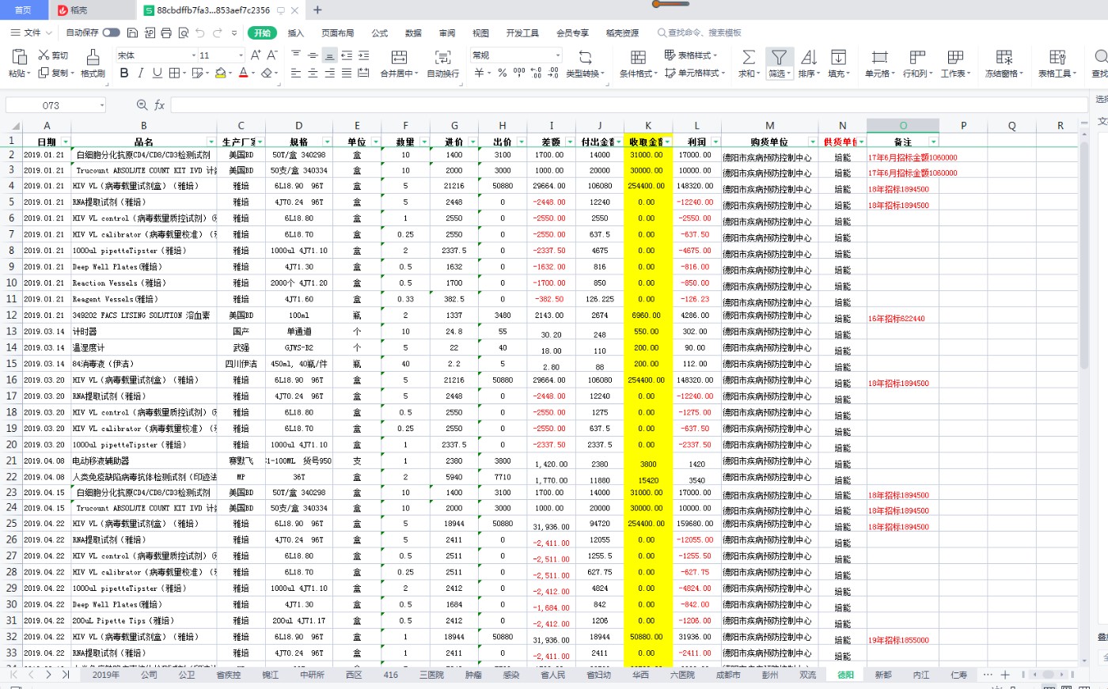1108x689 pixels.
Task: Click the increase font size icon
Action: [255, 55]
